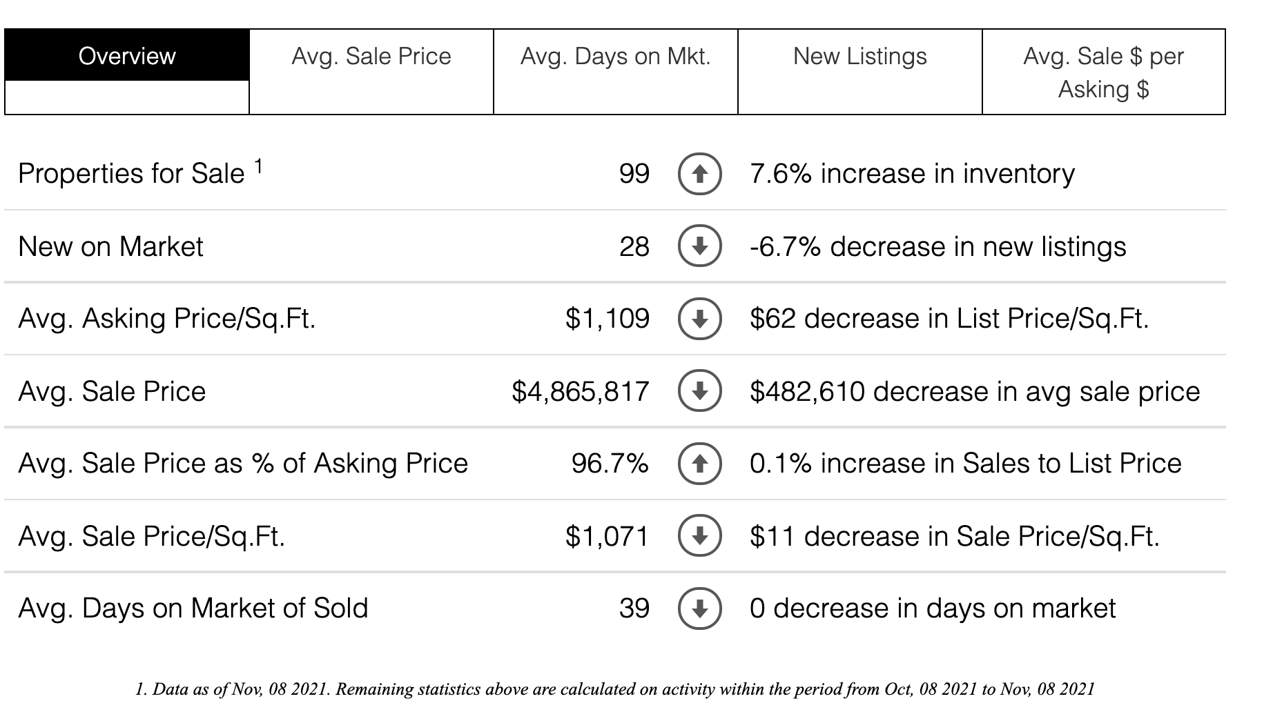Image resolution: width=1273 pixels, height=712 pixels.
Task: Click the Avg. Sale Price as % of Asking Price label
Action: coord(243,464)
